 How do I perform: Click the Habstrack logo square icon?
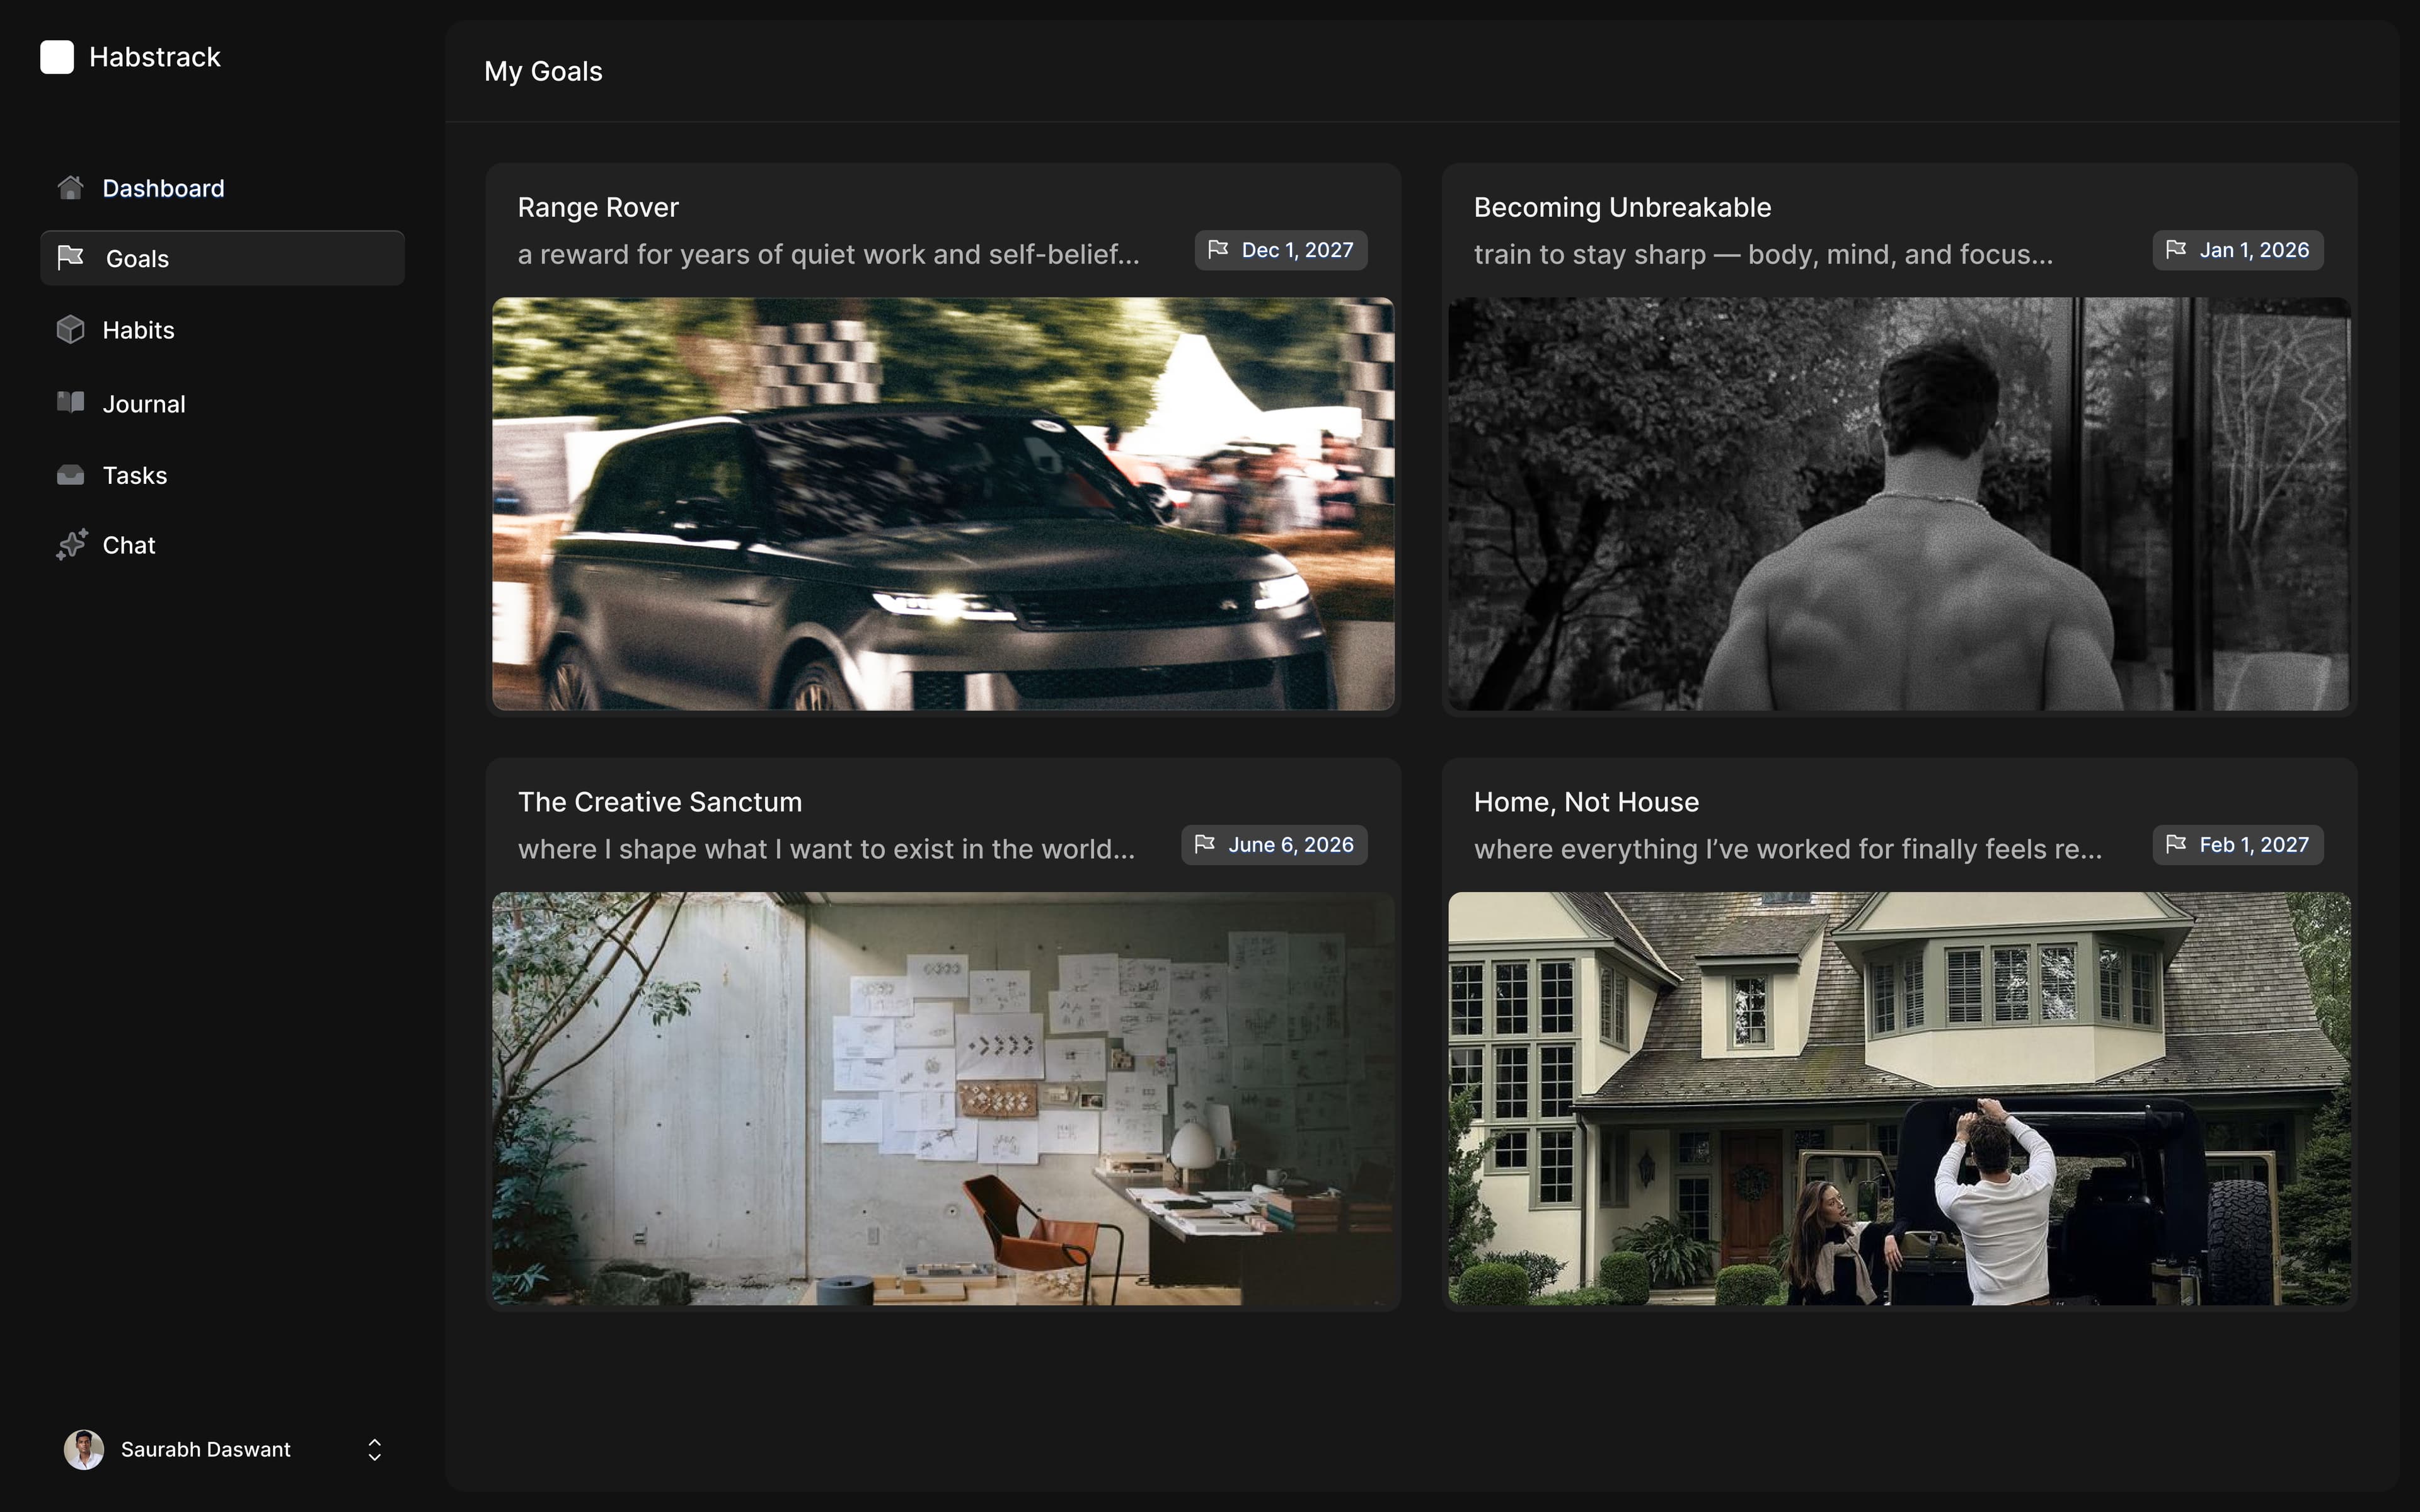pos(57,57)
